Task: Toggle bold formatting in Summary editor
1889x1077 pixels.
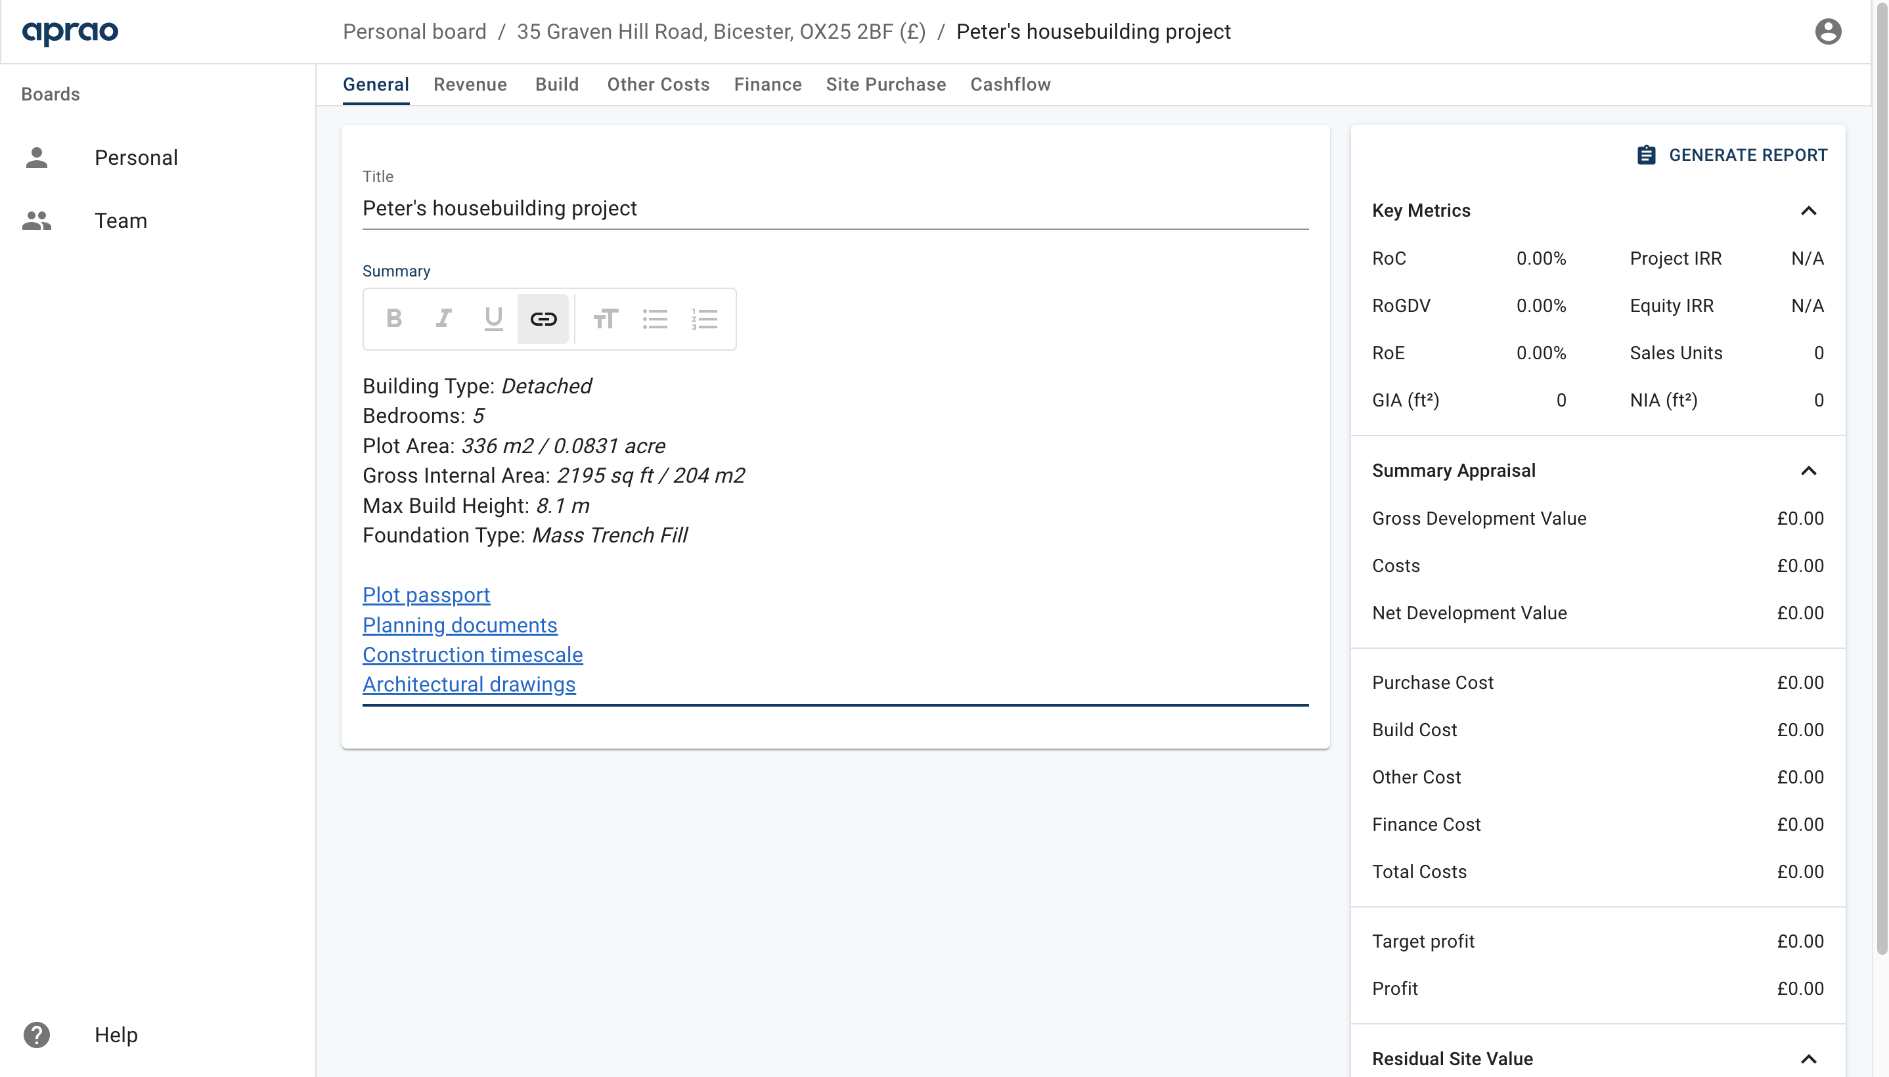Action: pos(394,319)
